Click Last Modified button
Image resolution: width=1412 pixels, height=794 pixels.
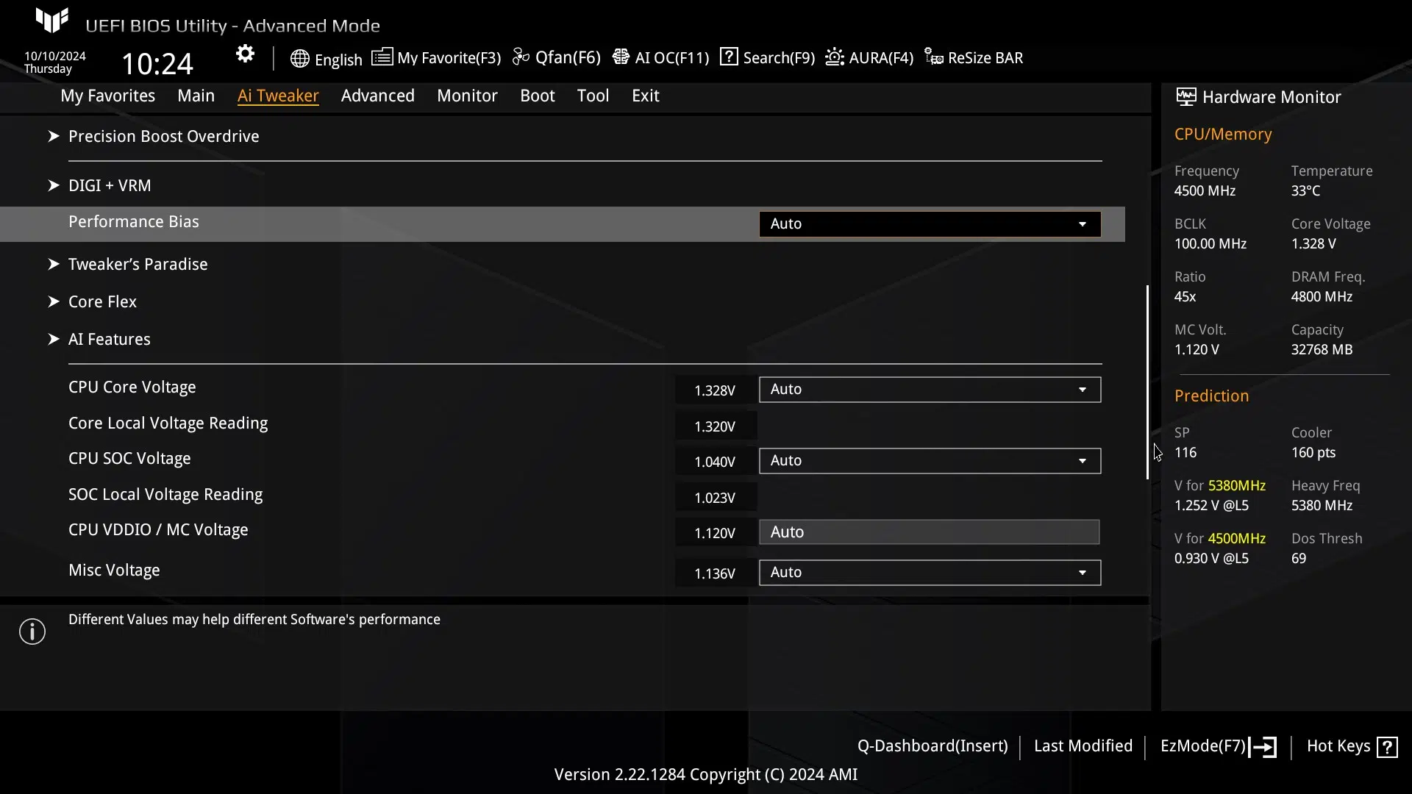[1083, 746]
